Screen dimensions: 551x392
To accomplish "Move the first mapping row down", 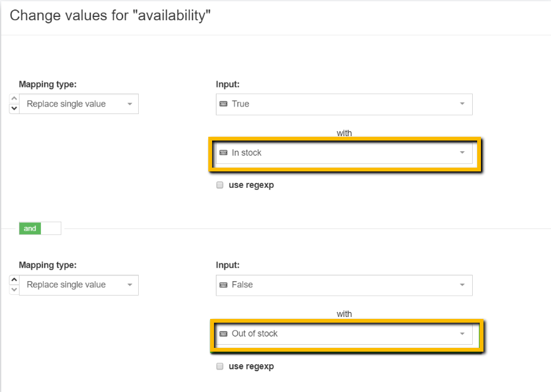I will point(15,108).
